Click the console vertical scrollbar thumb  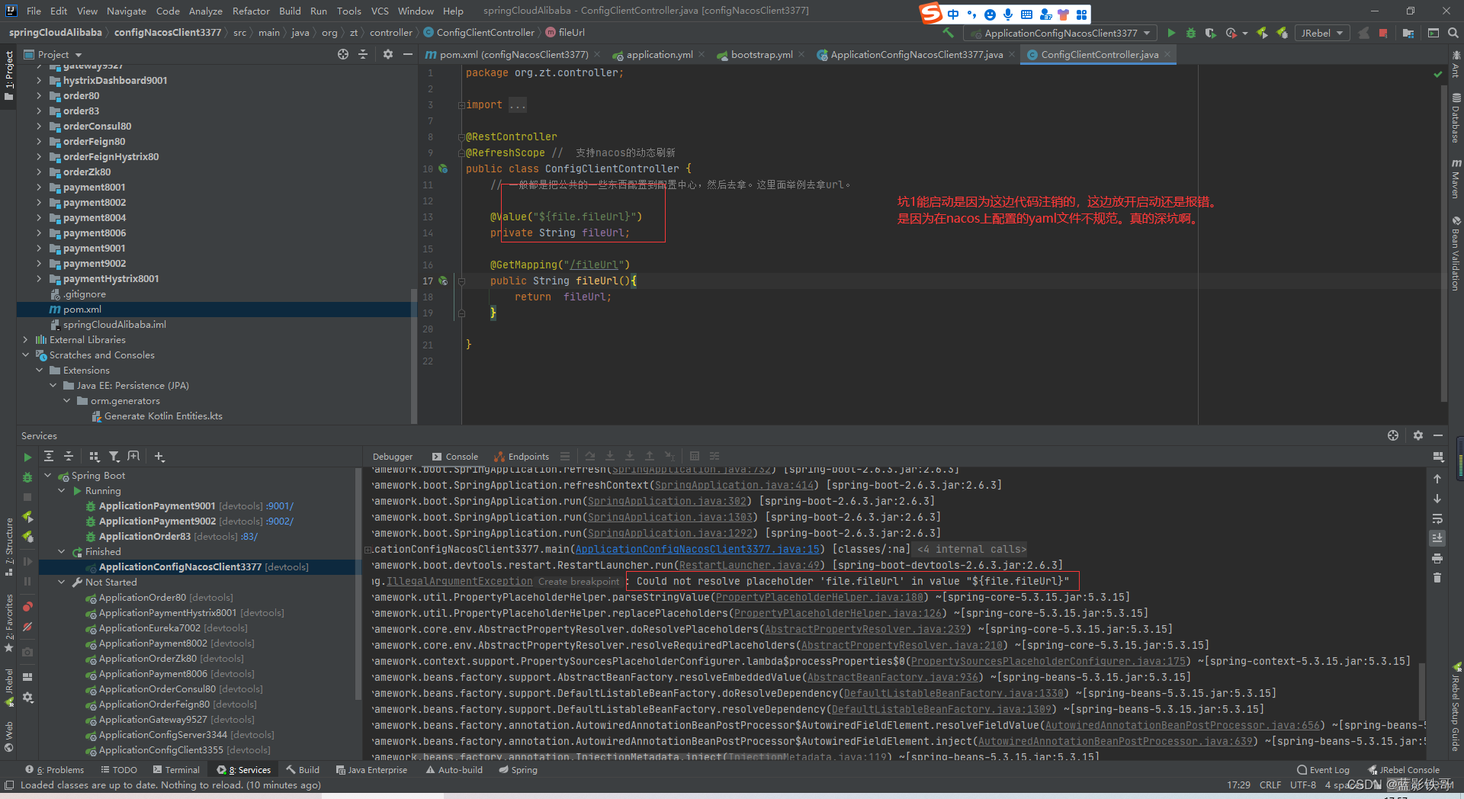(1421, 692)
